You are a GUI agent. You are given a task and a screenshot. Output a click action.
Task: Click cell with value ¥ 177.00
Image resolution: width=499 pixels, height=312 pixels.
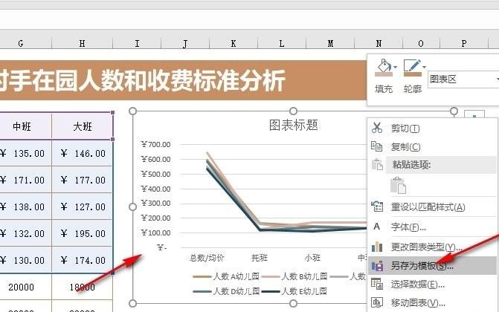pos(82,181)
